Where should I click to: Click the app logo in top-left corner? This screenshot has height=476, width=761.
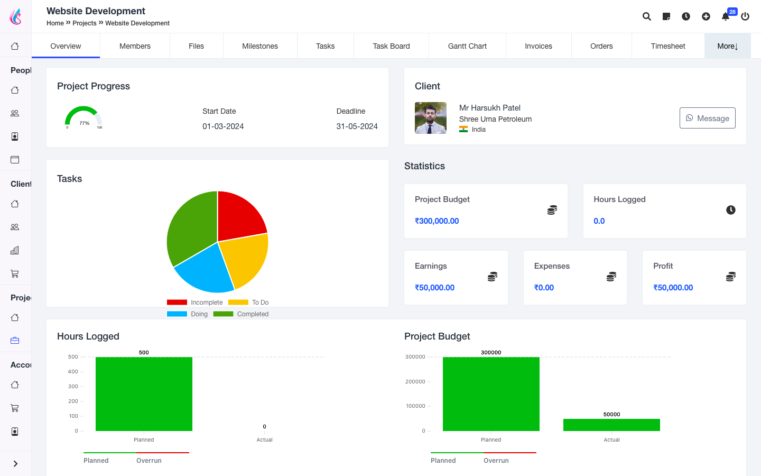pos(16,16)
